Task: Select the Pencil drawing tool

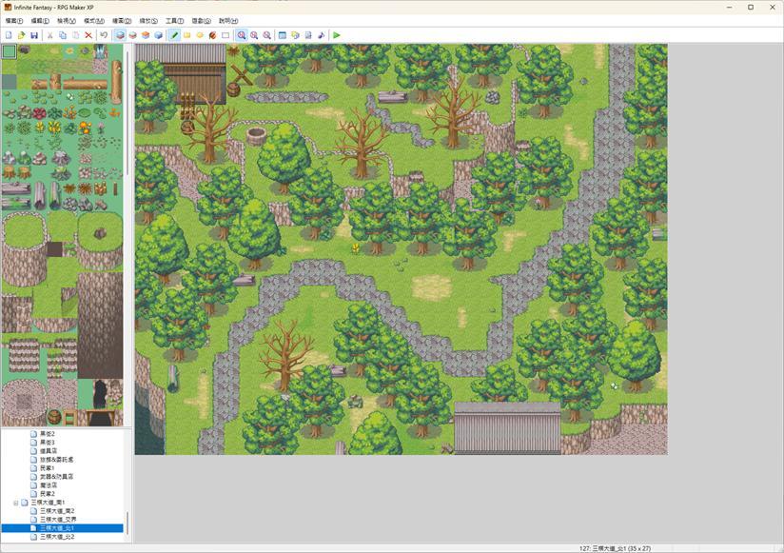Action: click(x=174, y=35)
